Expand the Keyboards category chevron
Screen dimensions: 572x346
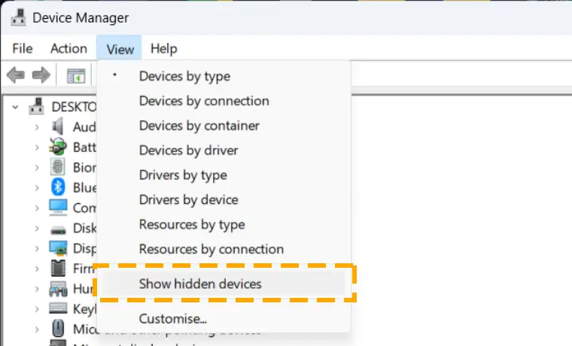click(x=37, y=309)
